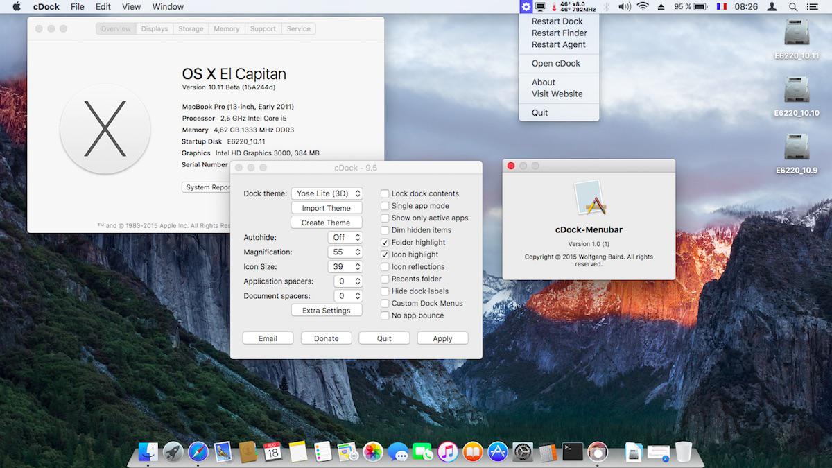The image size is (832, 468).
Task: Open Spotlight search magnifier icon
Action: point(792,7)
